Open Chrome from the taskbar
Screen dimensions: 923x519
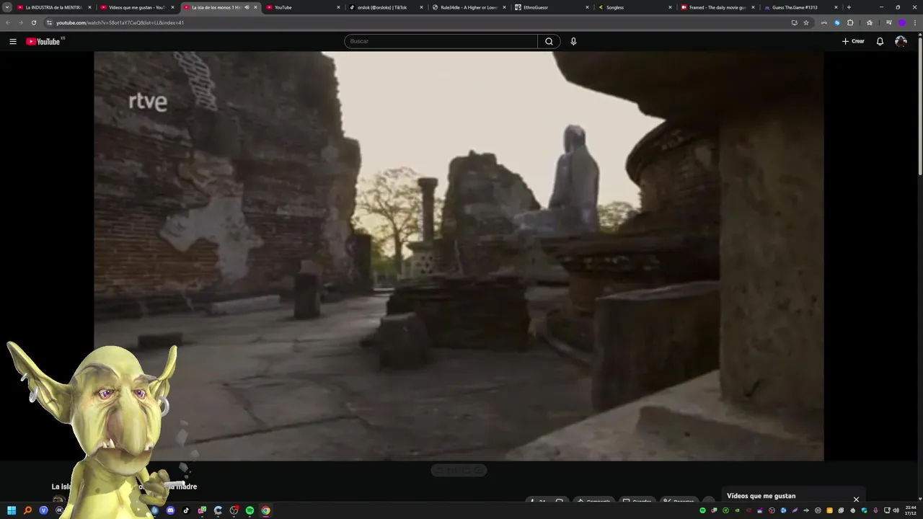265,510
